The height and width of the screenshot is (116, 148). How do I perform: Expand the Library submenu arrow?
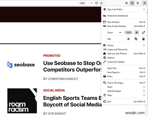[x=144, y=45]
